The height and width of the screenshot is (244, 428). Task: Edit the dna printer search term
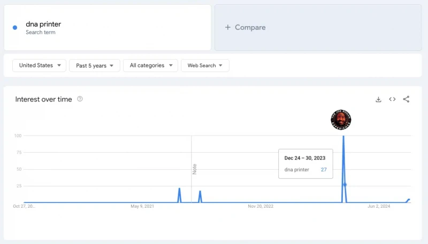click(108, 28)
